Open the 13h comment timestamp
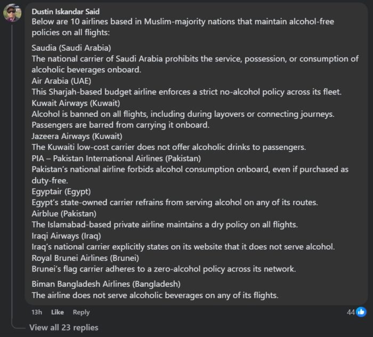 pyautogui.click(x=37, y=312)
